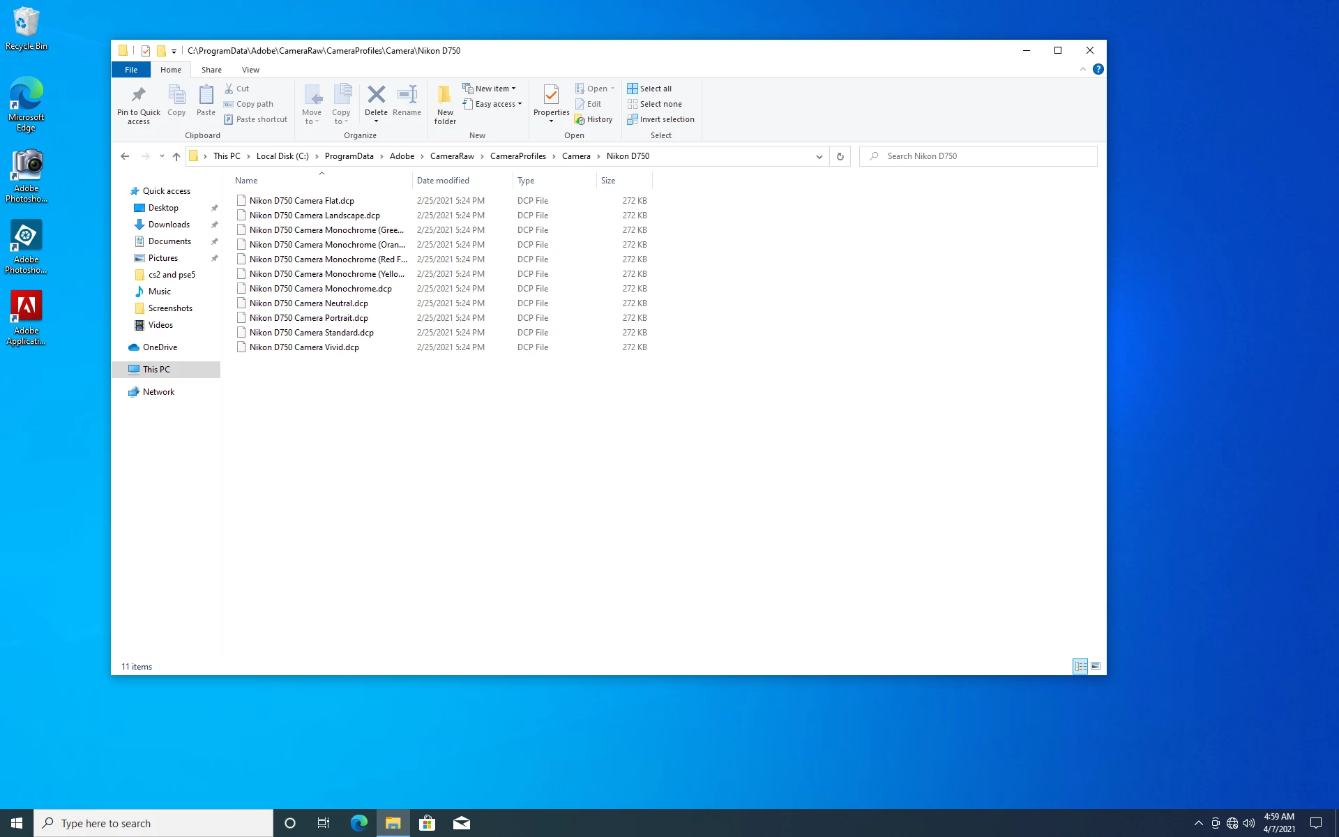Switch to the Share ribbon tab
The image size is (1339, 837).
tap(211, 70)
